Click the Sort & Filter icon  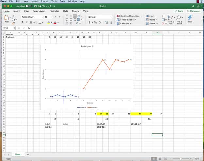pyautogui.click(x=170, y=17)
